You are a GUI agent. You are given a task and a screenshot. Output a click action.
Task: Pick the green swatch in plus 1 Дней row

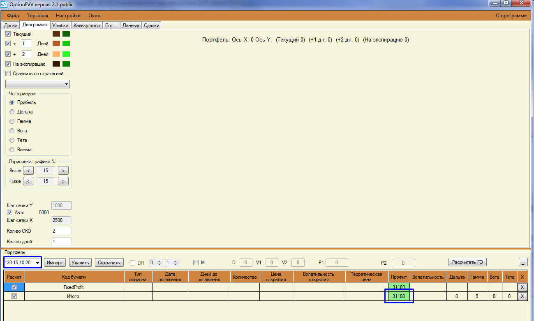[x=66, y=43]
